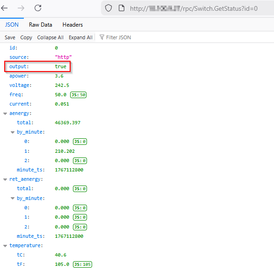Image resolution: width=274 pixels, height=278 pixels.
Task: Click the 50.0 freq value
Action: (60, 94)
